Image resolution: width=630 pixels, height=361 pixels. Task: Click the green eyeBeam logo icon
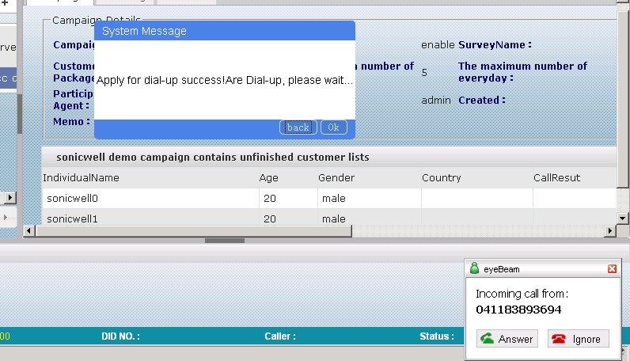point(474,269)
